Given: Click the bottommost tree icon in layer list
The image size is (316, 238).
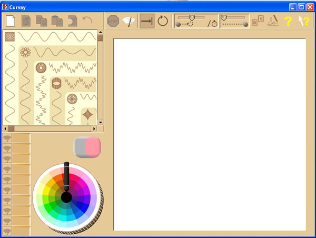Looking at the screenshot, I should point(7,231).
